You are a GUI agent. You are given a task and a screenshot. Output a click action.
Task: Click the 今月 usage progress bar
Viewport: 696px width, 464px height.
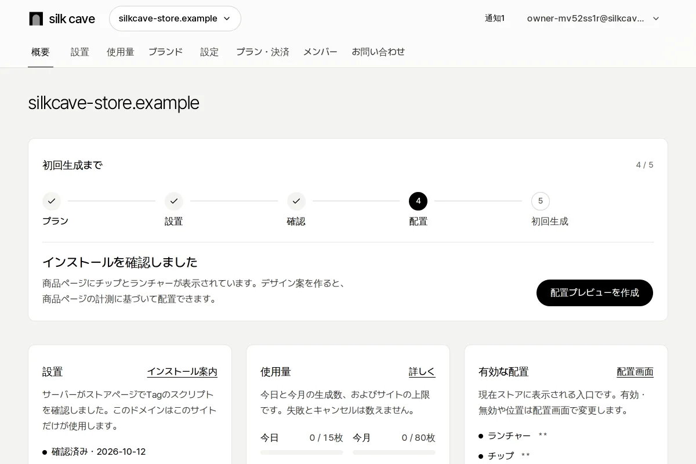pos(394,452)
